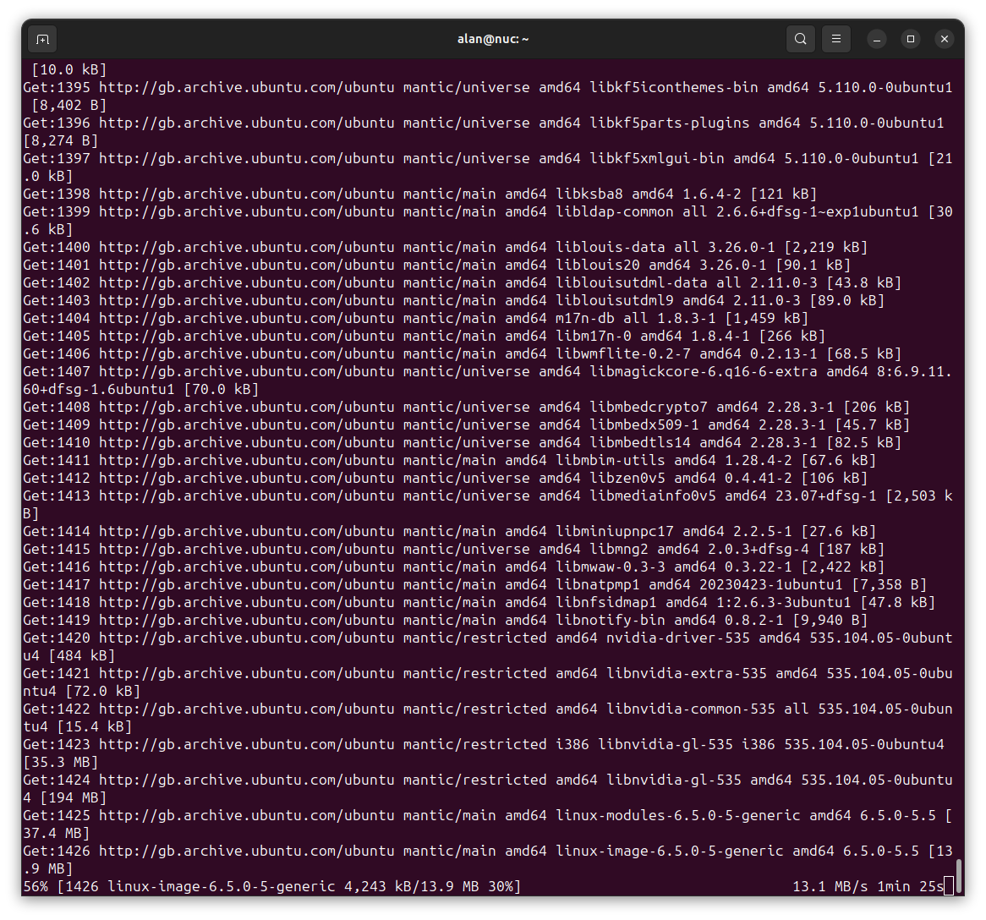Click the alan@nuc window title
Viewport: 986px width, 920px height.
pos(493,39)
